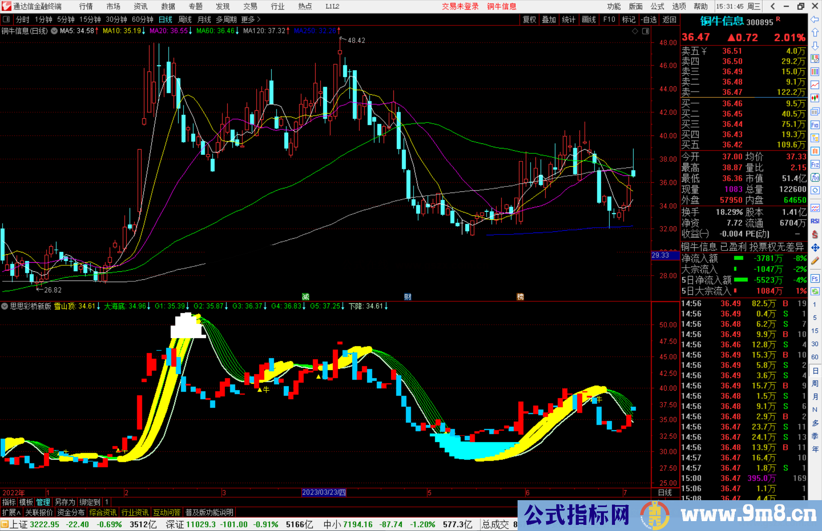
Task: Open the 功能 menu
Action: tap(614, 6)
